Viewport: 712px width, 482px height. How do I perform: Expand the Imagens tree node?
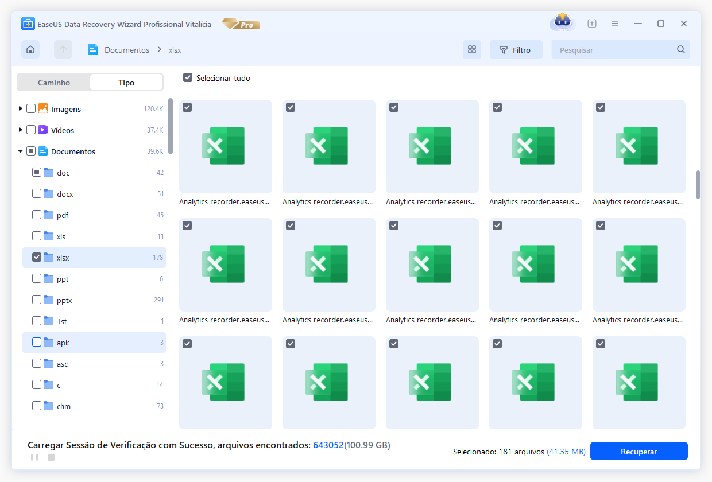[x=21, y=108]
